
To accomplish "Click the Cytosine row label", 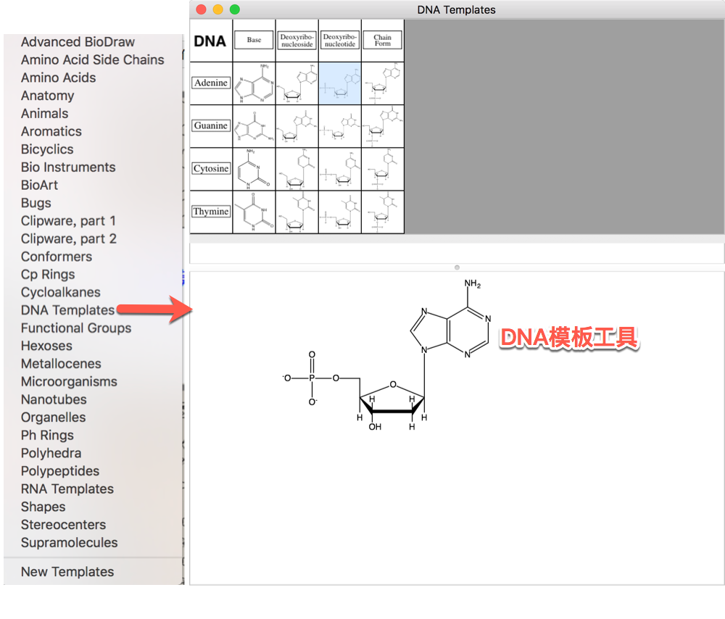I will [x=211, y=168].
